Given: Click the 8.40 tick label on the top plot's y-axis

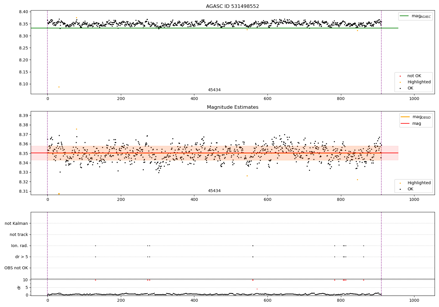Looking at the screenshot, I should [24, 12].
